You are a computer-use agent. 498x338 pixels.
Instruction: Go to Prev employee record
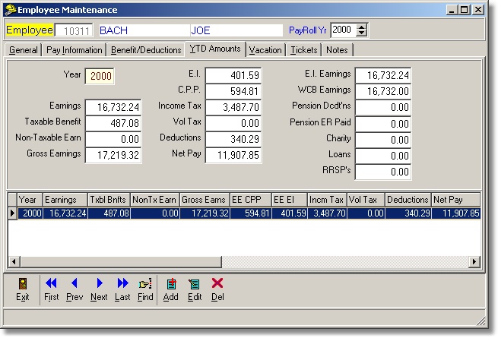[x=75, y=289]
